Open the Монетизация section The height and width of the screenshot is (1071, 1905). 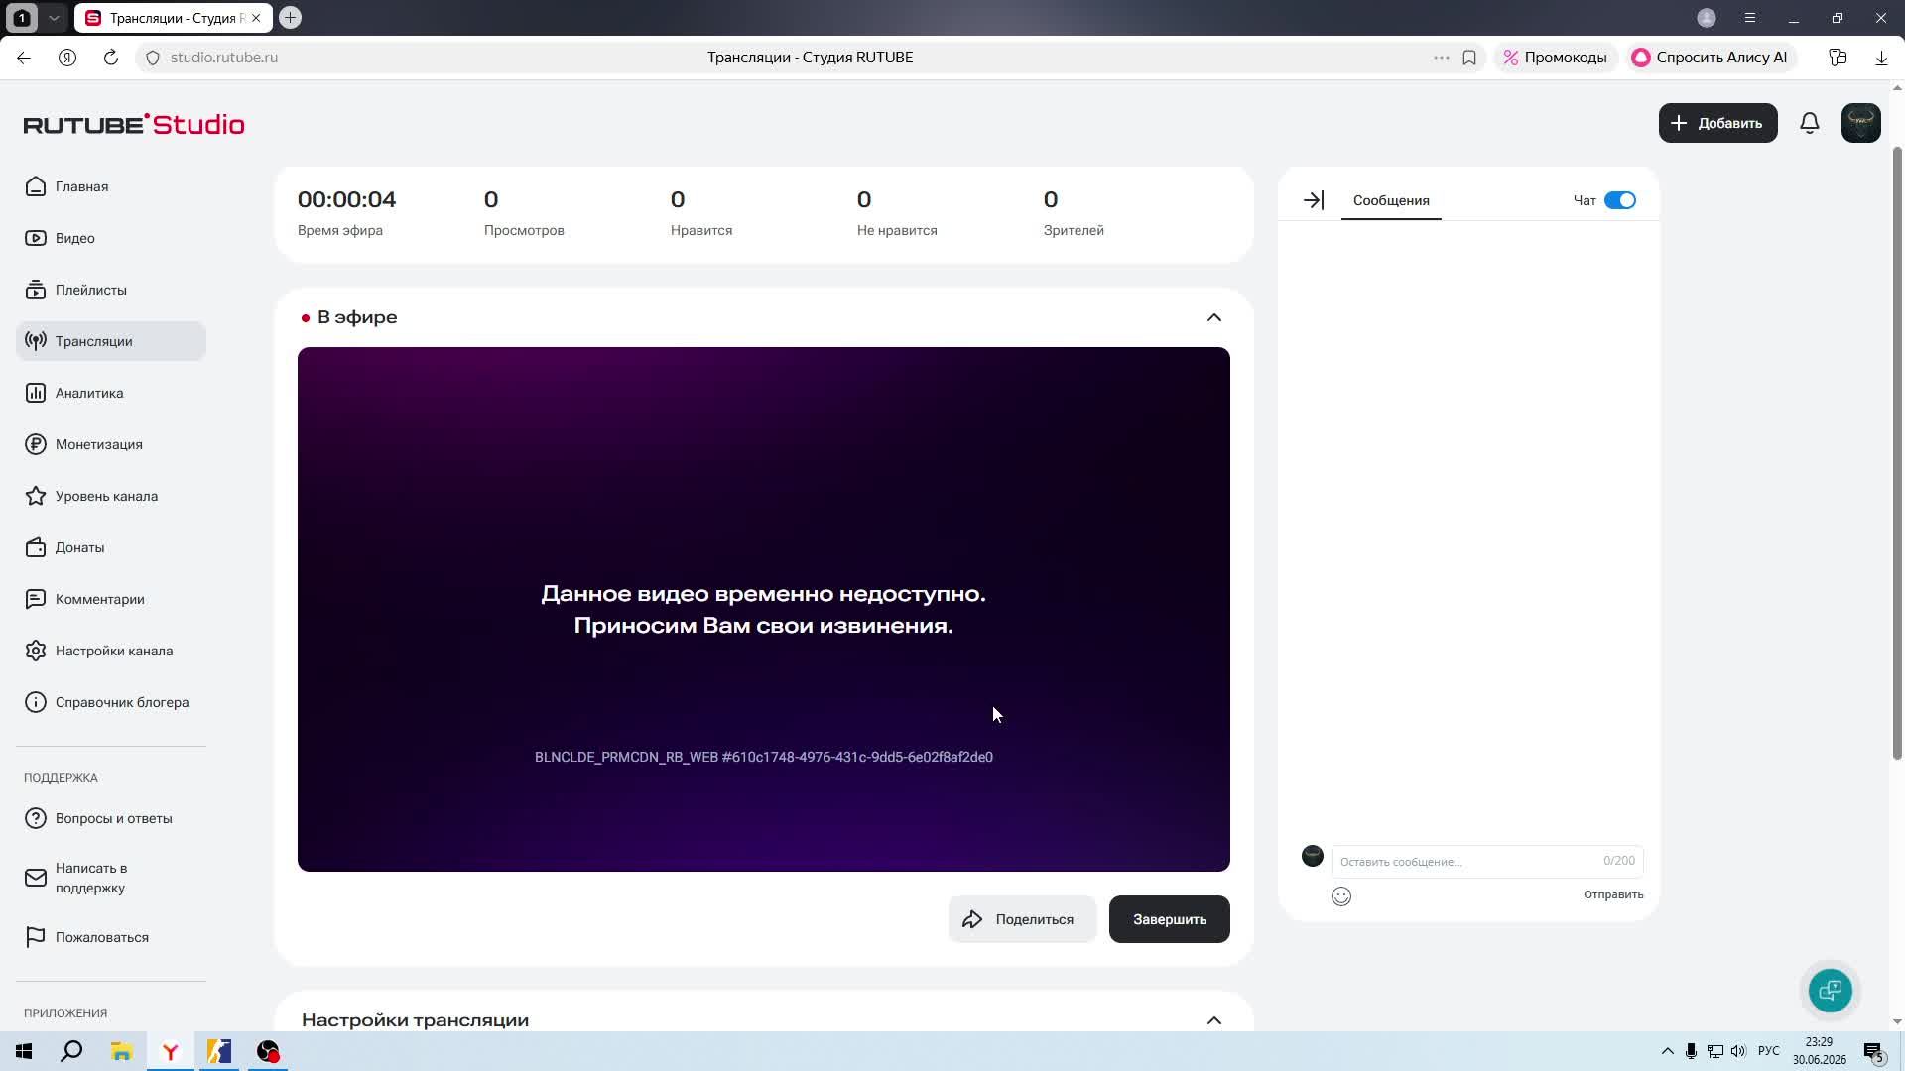pyautogui.click(x=111, y=444)
